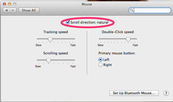Screen dimensions: 173x102
Task: Close the Mouse preferences window
Action: click(x=4, y=4)
